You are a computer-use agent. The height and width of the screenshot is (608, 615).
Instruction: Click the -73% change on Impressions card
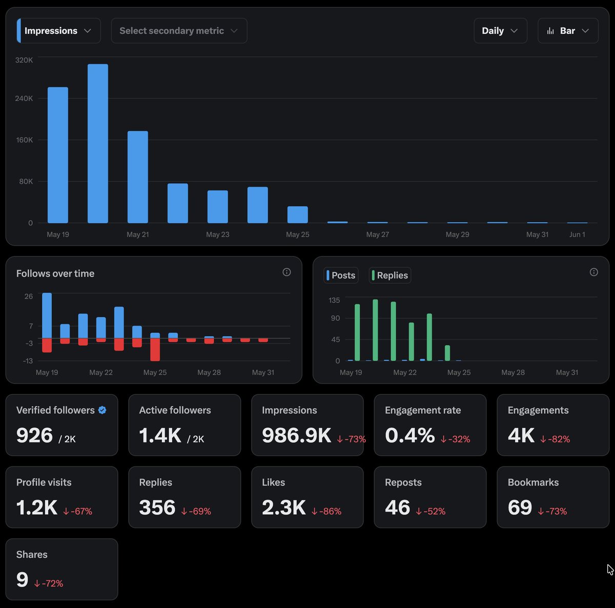352,439
